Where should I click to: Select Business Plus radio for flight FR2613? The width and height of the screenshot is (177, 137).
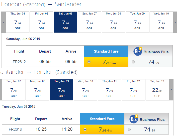(x=129, y=129)
